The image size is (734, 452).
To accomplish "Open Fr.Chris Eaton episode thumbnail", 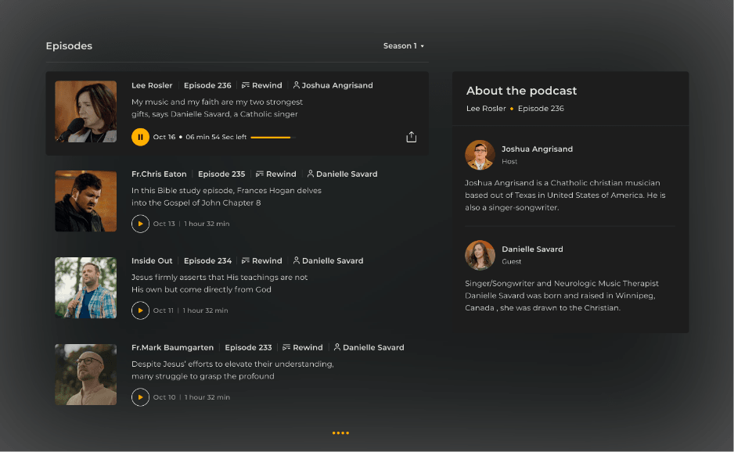I will click(x=85, y=201).
